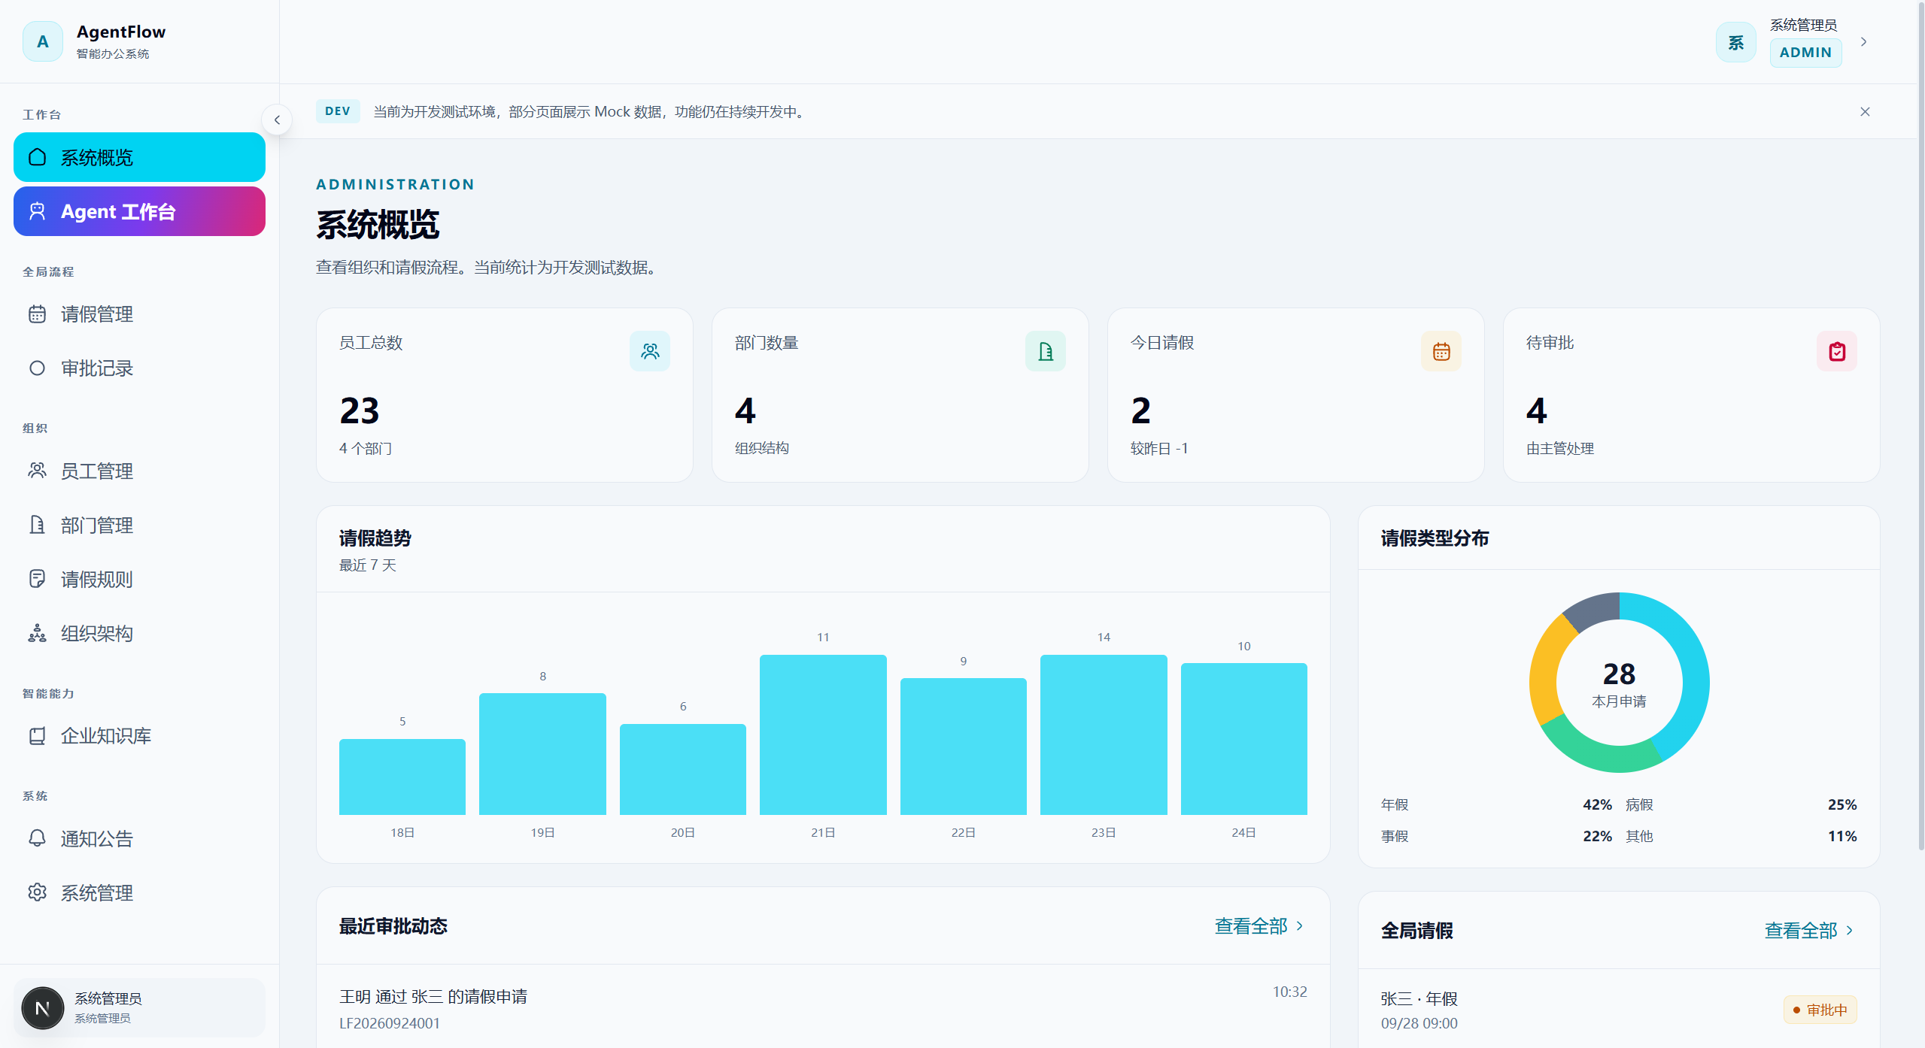Image resolution: width=1925 pixels, height=1048 pixels.
Task: Click the 通知公告 bell icon
Action: (x=37, y=838)
